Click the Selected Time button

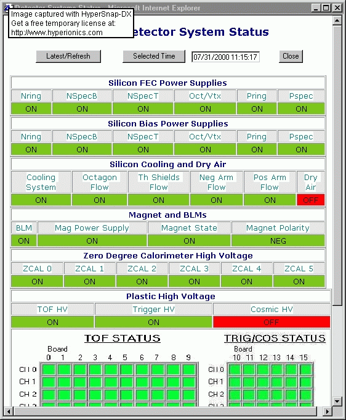154,56
